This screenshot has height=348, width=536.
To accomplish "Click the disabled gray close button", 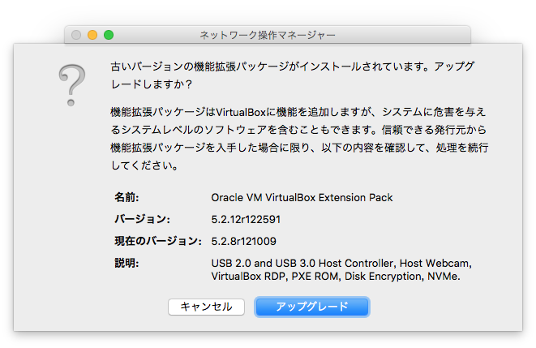I will 76,35.
